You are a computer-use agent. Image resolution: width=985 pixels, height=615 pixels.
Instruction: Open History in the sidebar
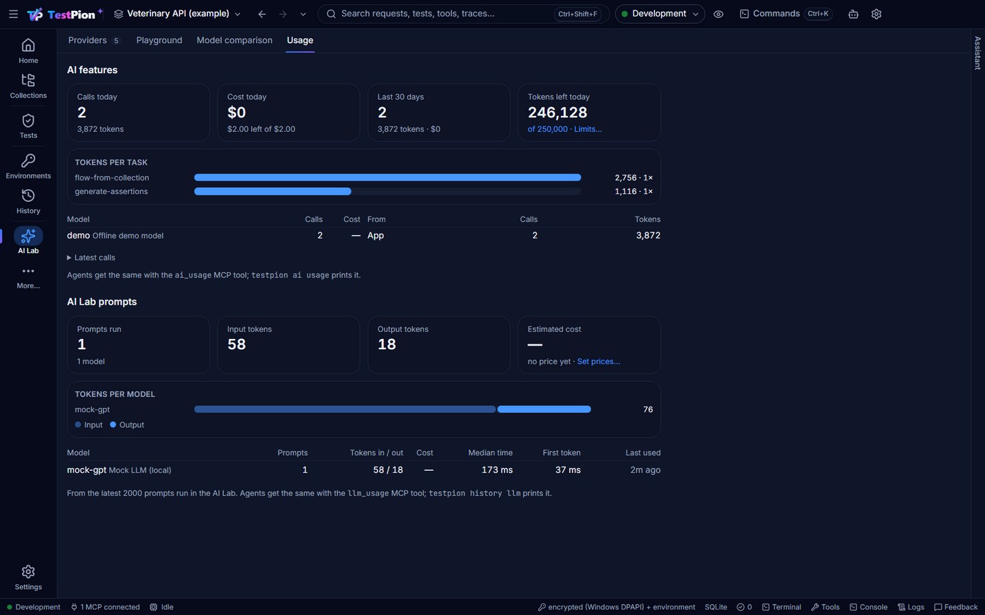[x=28, y=202]
